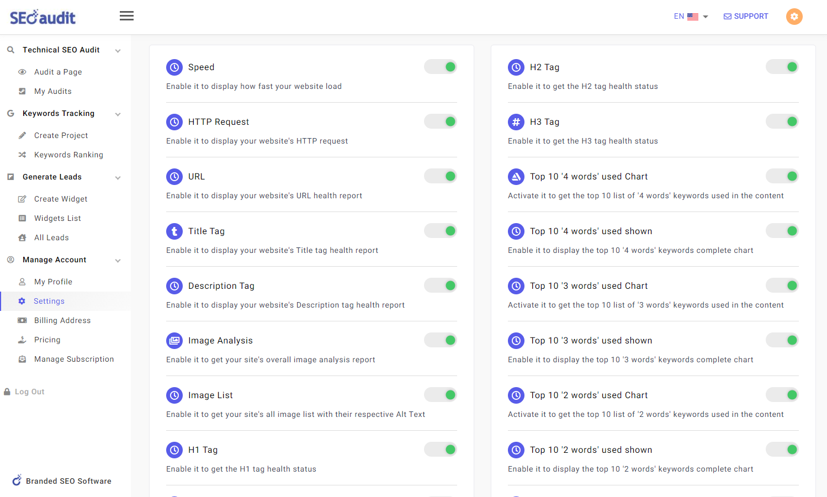The height and width of the screenshot is (497, 827).
Task: Collapse the Technical SEO Audit section
Action: pyautogui.click(x=118, y=50)
